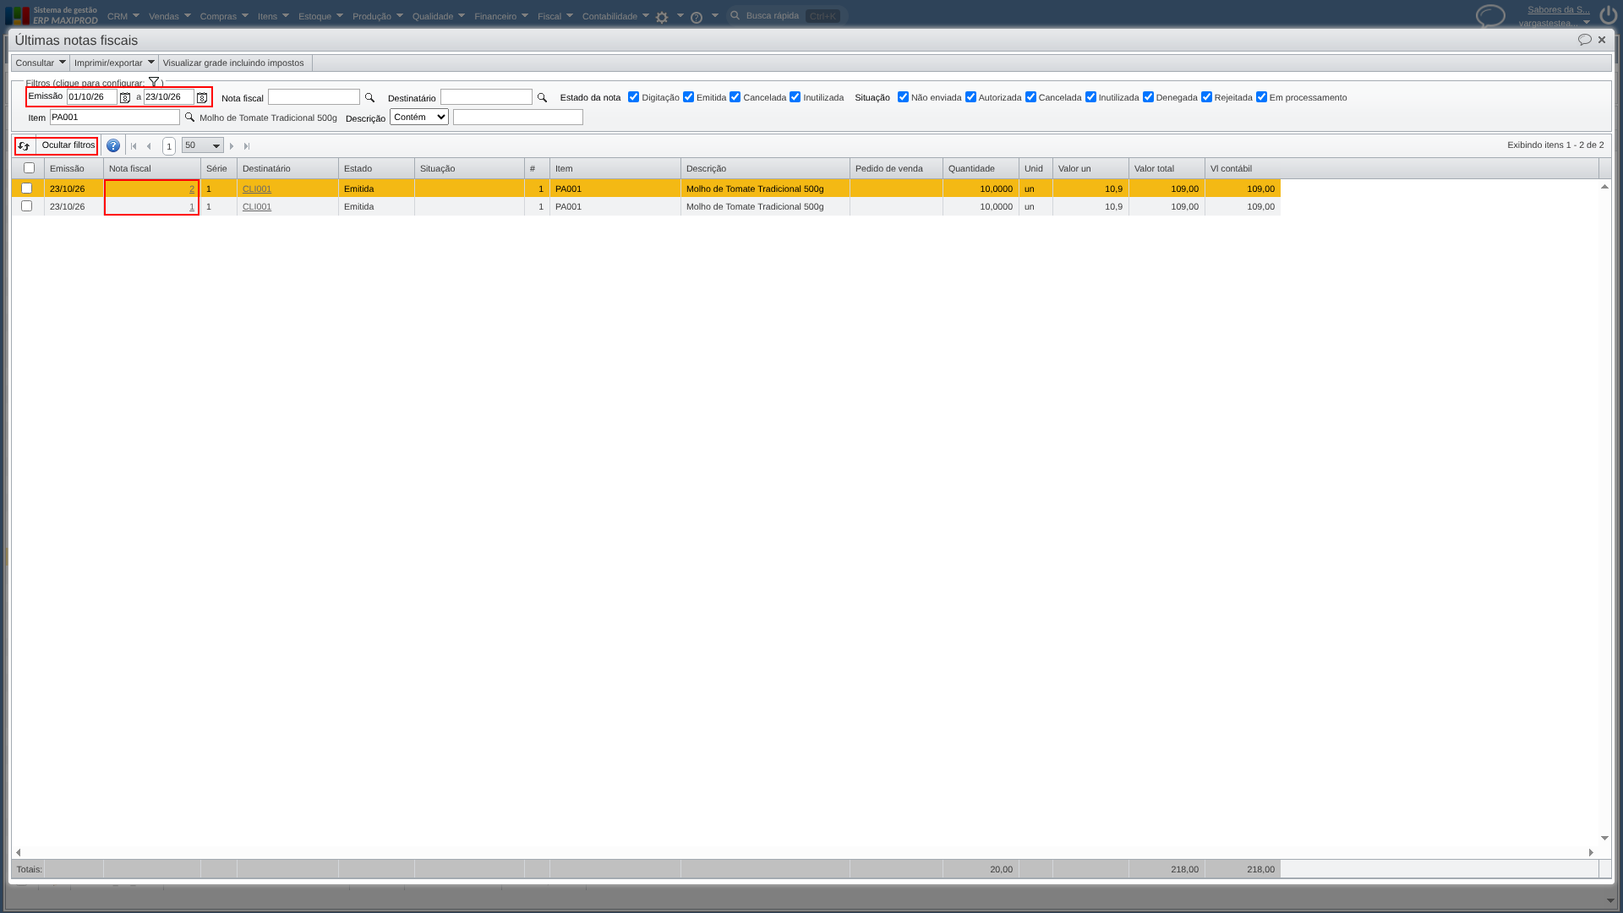
Task: Open nota fiscal number 2 link
Action: [x=192, y=189]
